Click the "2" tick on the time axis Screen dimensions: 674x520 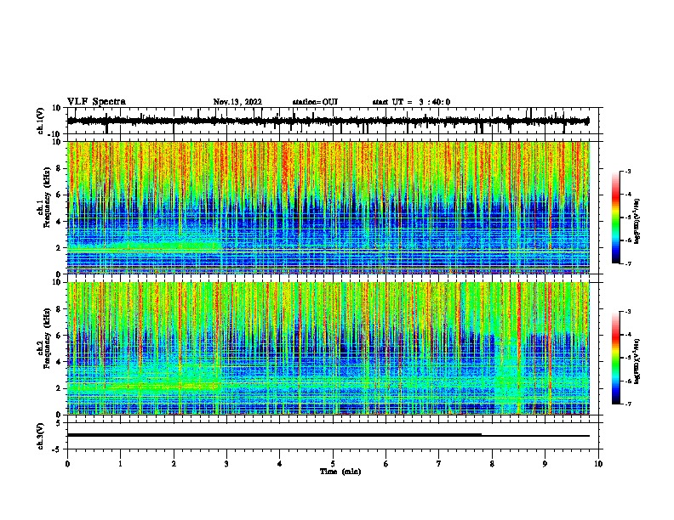(x=174, y=464)
